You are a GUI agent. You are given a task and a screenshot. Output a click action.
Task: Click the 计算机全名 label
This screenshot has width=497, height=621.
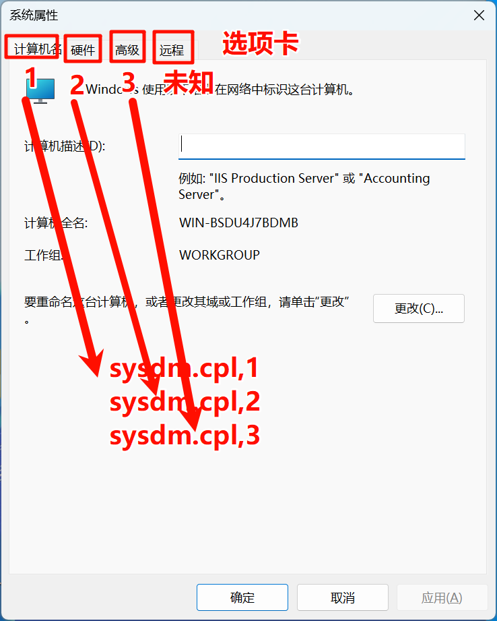(x=56, y=223)
